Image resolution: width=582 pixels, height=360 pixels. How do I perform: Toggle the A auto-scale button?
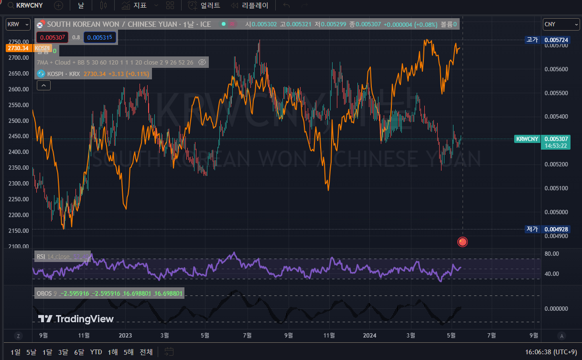tap(562, 336)
